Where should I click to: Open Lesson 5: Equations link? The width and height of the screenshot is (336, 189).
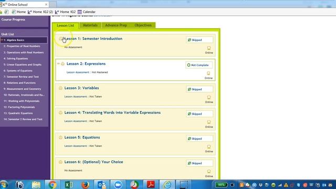82,138
